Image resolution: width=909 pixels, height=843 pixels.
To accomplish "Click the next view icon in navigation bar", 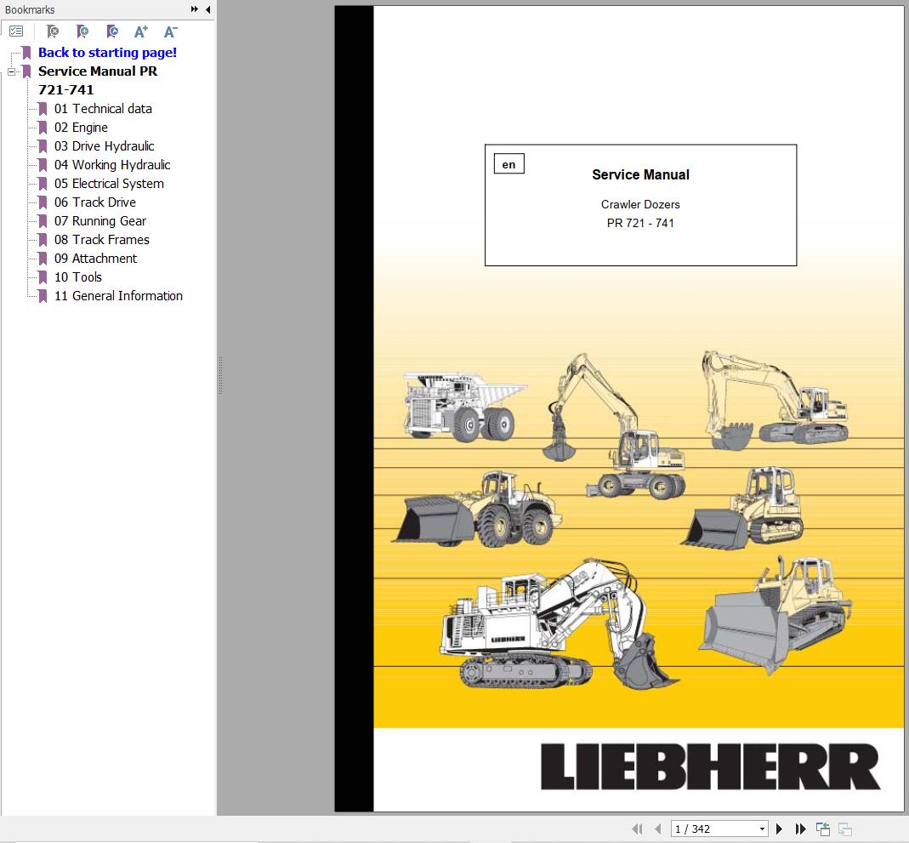I will coord(845,829).
